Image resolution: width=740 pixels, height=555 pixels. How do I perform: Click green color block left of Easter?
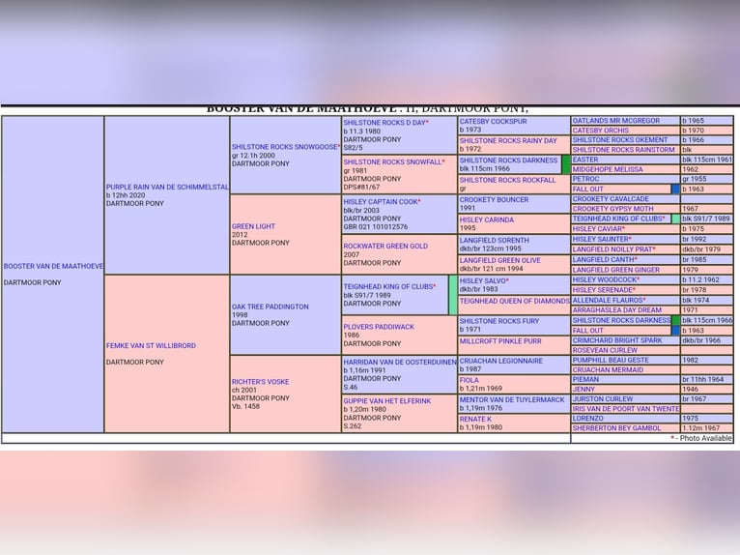tap(566, 164)
